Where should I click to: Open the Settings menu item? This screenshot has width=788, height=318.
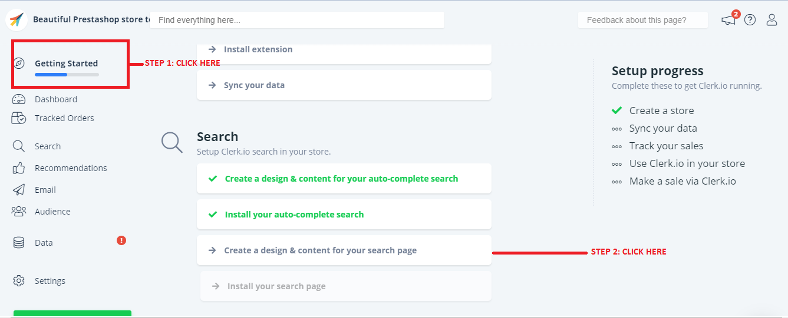[x=50, y=281]
